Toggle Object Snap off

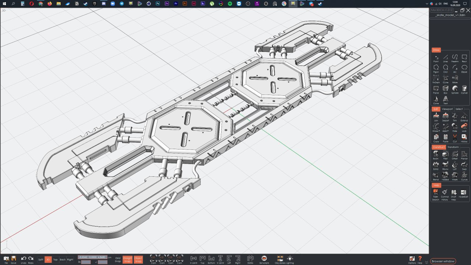pos(138,260)
